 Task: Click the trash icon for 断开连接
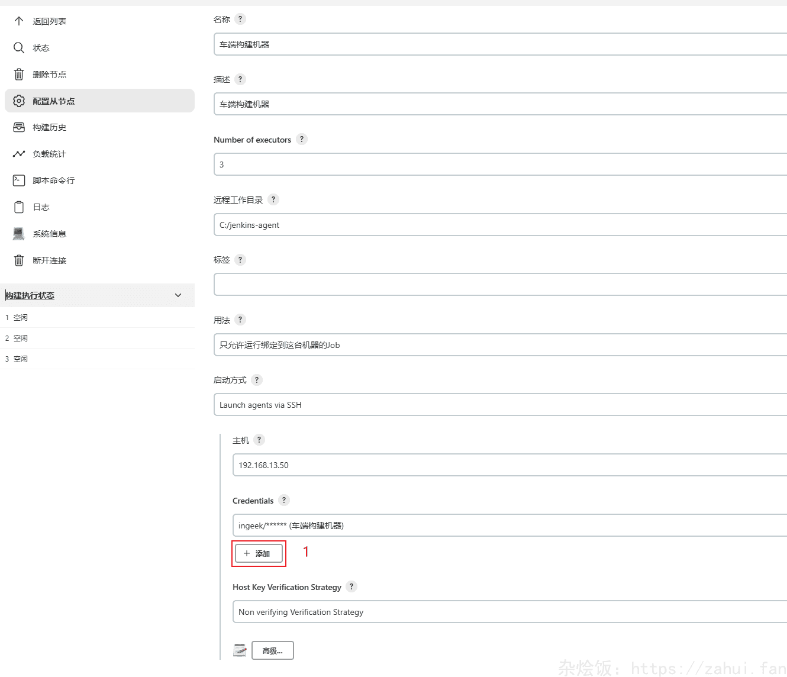(19, 260)
